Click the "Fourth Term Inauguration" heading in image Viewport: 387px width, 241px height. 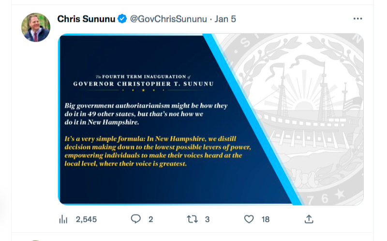[x=144, y=80]
